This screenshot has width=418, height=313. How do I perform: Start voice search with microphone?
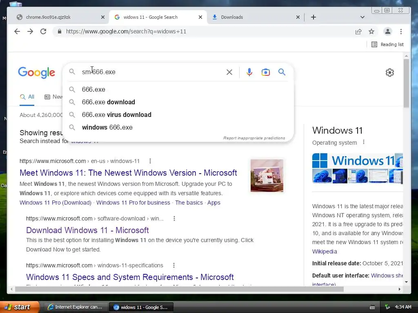[x=249, y=72]
